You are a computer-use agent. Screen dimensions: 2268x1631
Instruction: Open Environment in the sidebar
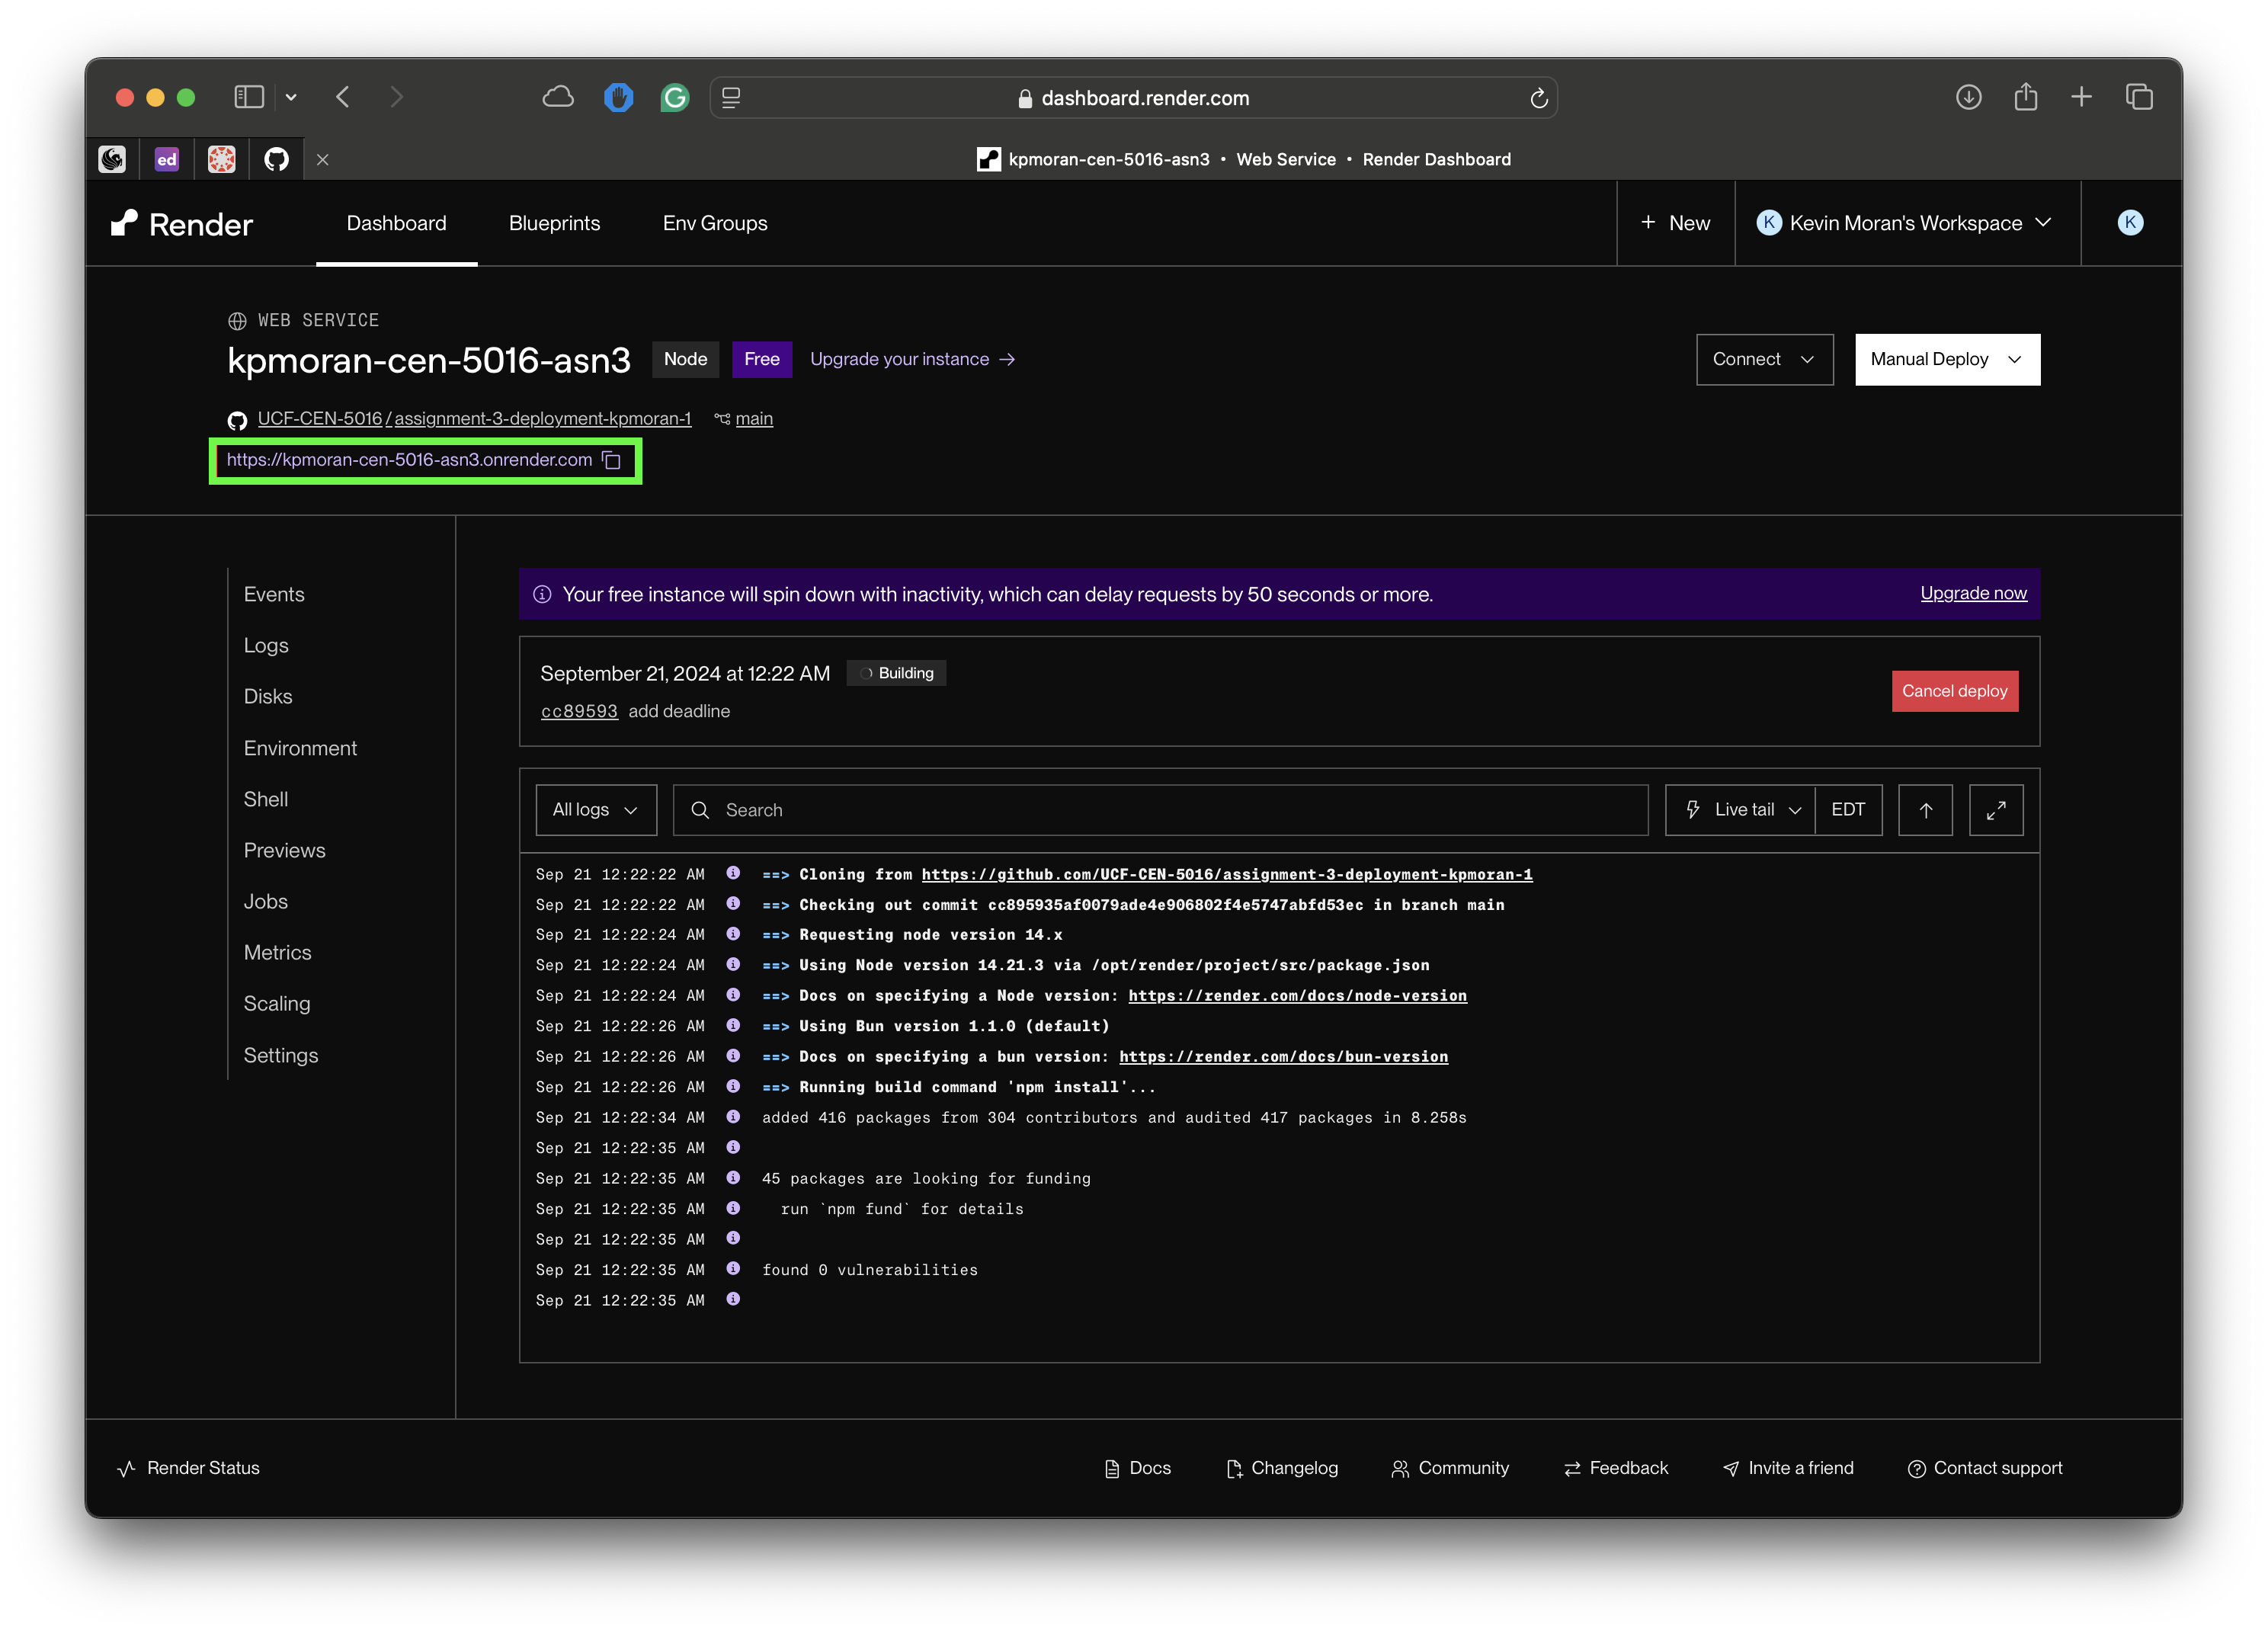click(300, 748)
